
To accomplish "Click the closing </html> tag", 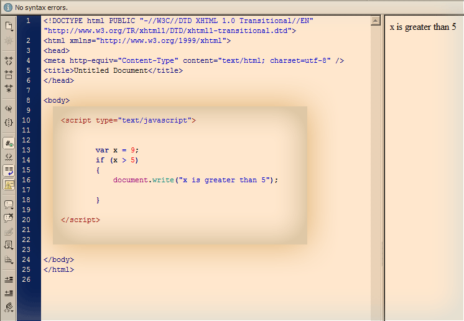I will [x=58, y=270].
